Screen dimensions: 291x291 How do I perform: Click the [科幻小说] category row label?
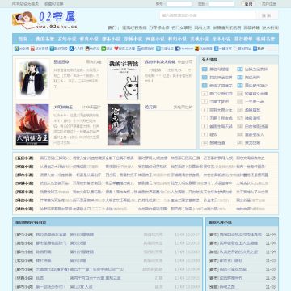tap(24, 200)
